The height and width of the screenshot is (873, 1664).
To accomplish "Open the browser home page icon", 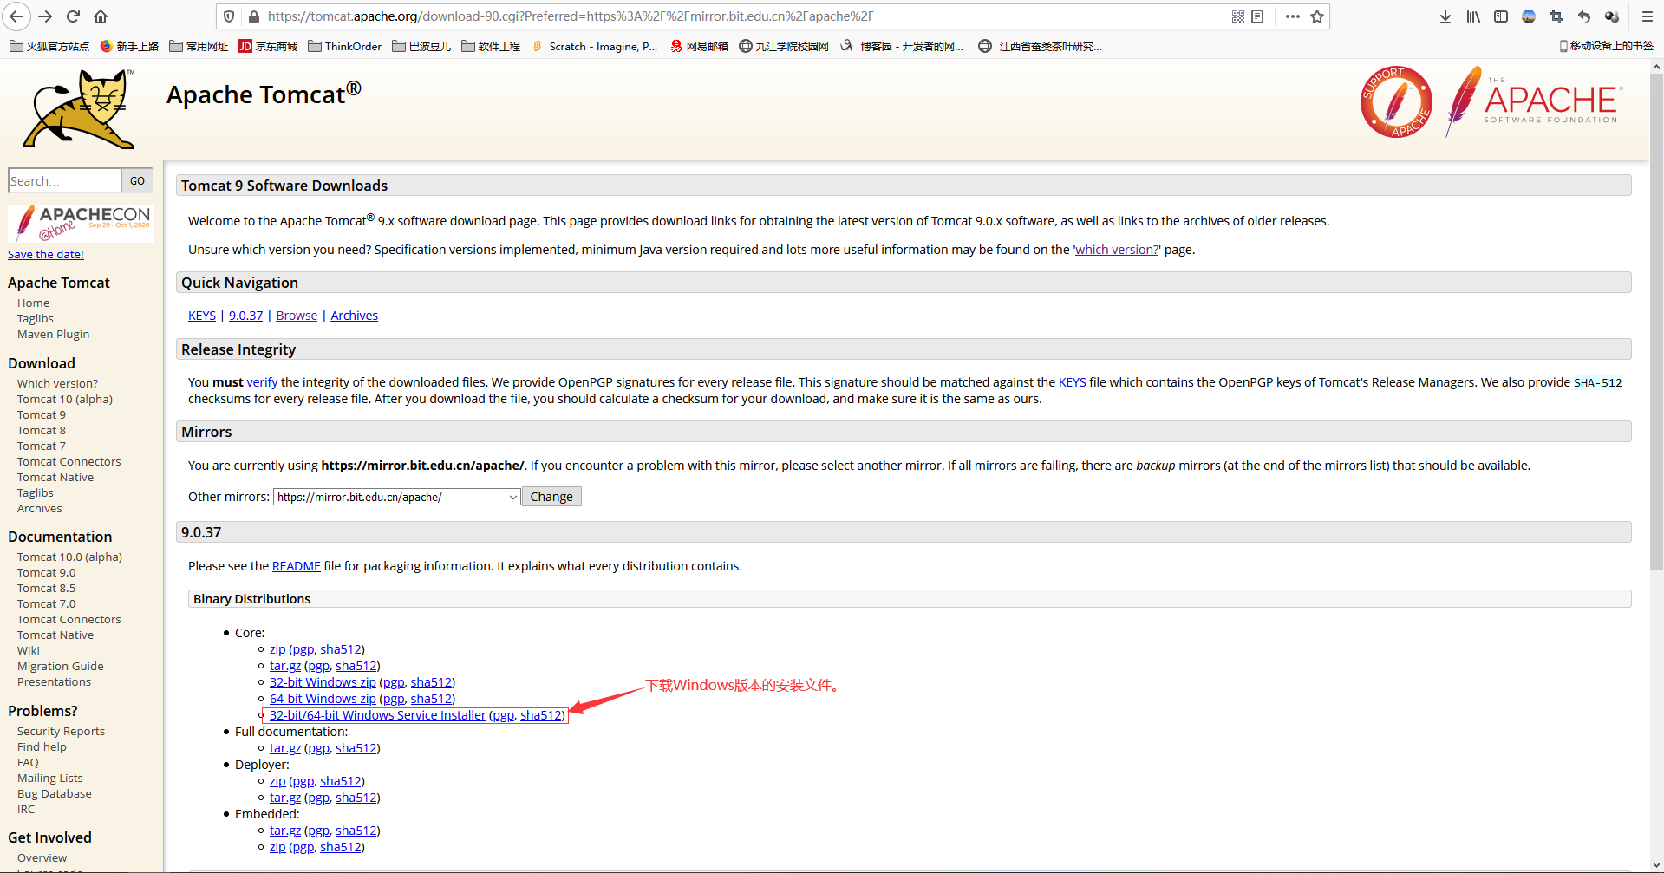I will (101, 16).
